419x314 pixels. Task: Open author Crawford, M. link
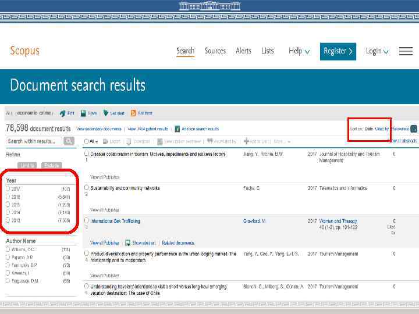click(254, 221)
